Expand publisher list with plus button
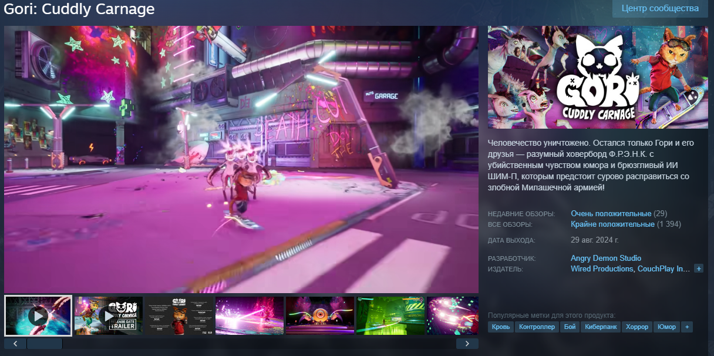Image resolution: width=714 pixels, height=356 pixels. 699,268
